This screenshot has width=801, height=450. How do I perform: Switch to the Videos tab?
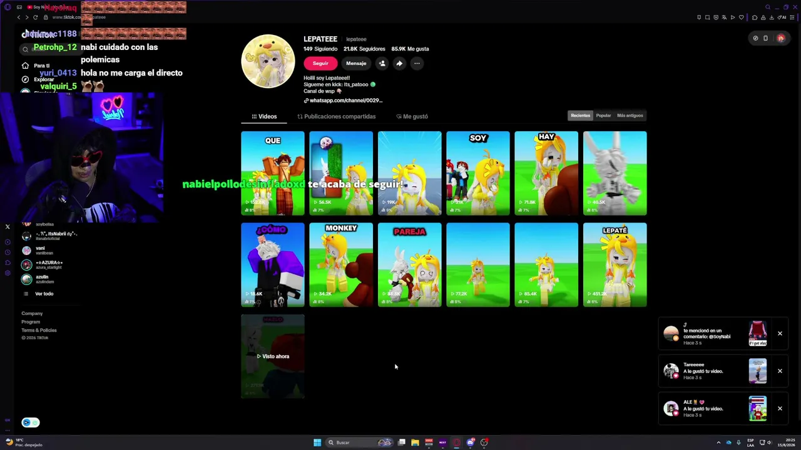point(264,116)
